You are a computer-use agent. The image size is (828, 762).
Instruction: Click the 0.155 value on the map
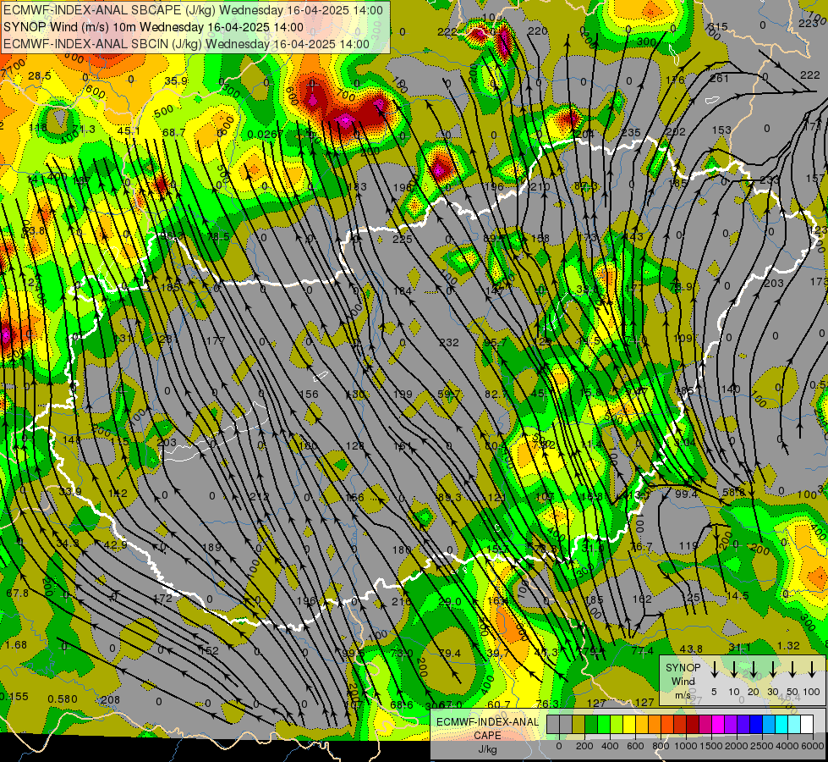[14, 697]
